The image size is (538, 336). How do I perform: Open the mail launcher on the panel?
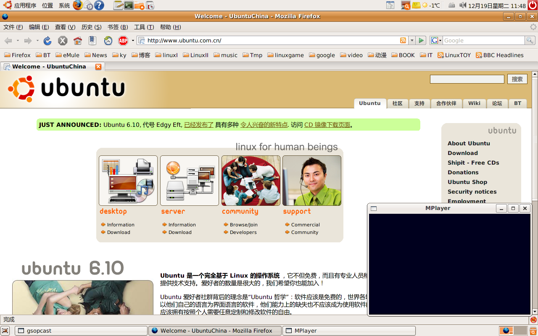click(88, 5)
